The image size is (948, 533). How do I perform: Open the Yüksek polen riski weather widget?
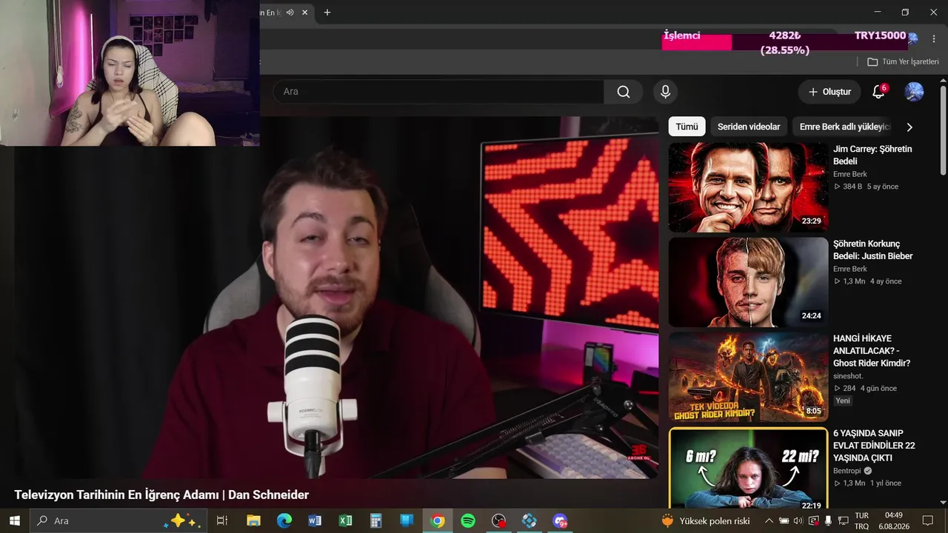pos(706,520)
